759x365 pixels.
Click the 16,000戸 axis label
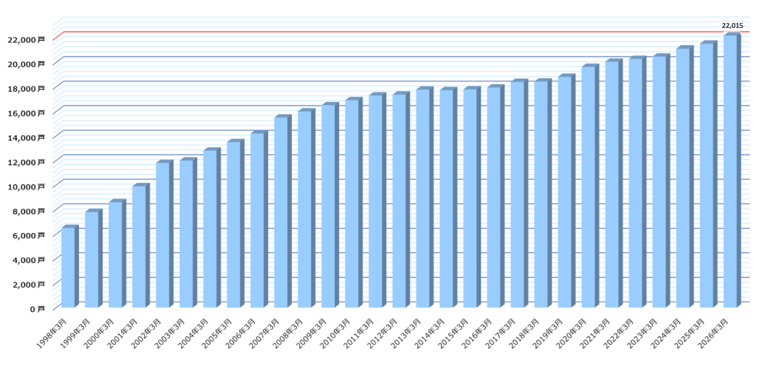(27, 113)
